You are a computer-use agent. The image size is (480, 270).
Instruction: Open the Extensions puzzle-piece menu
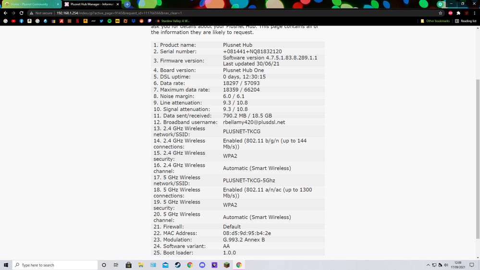pos(458,13)
